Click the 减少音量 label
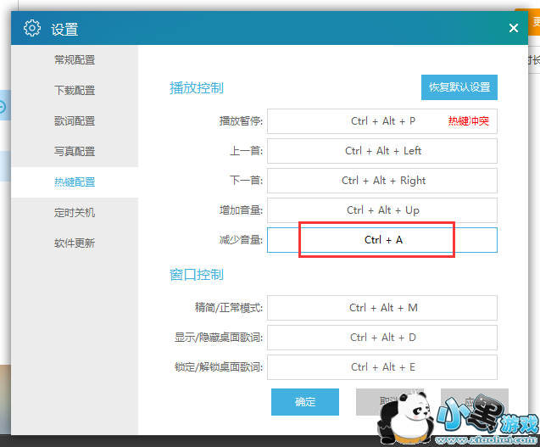 click(241, 240)
